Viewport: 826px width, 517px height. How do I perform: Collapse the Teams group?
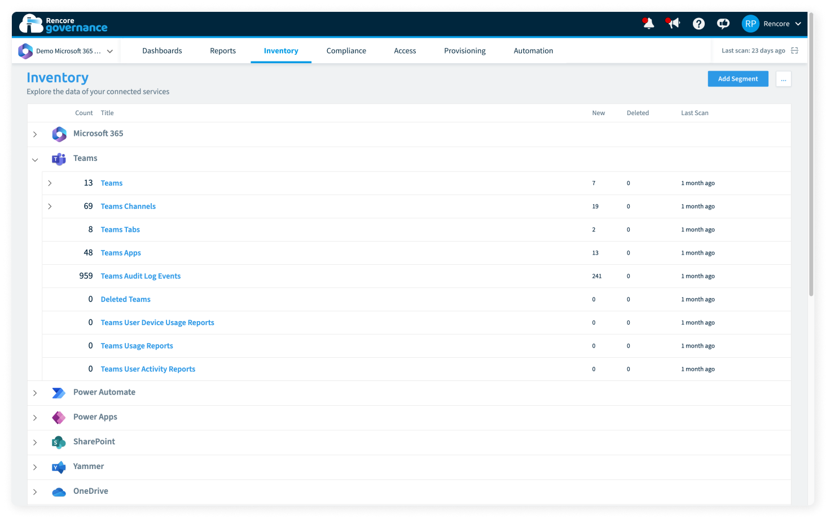(35, 160)
